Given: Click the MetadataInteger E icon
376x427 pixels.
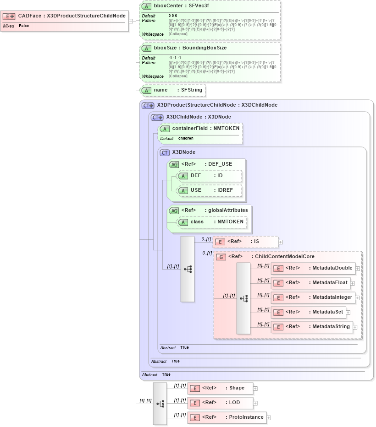Looking at the screenshot, I should pyautogui.click(x=278, y=297).
